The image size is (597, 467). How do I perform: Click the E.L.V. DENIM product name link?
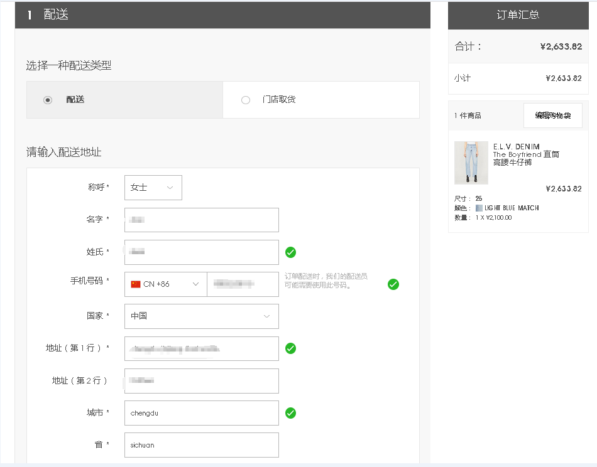coord(516,147)
